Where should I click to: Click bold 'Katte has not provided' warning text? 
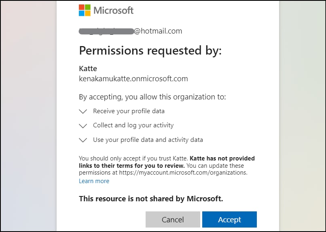coord(222,158)
